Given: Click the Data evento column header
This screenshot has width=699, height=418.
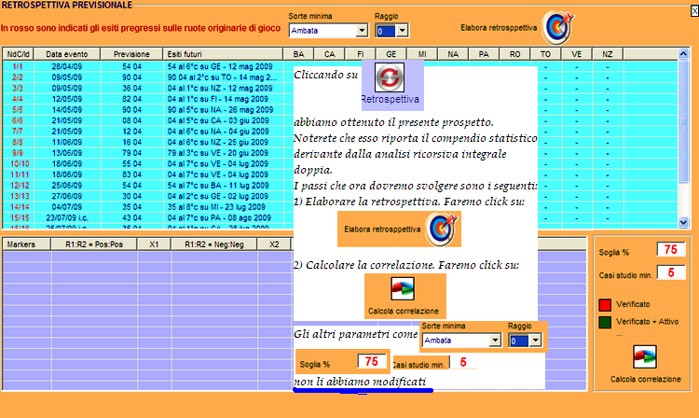Looking at the screenshot, I should pyautogui.click(x=67, y=54).
